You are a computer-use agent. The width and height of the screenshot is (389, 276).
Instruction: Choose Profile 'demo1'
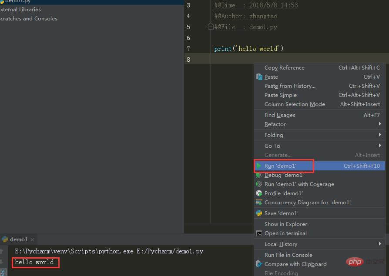tap(319, 193)
